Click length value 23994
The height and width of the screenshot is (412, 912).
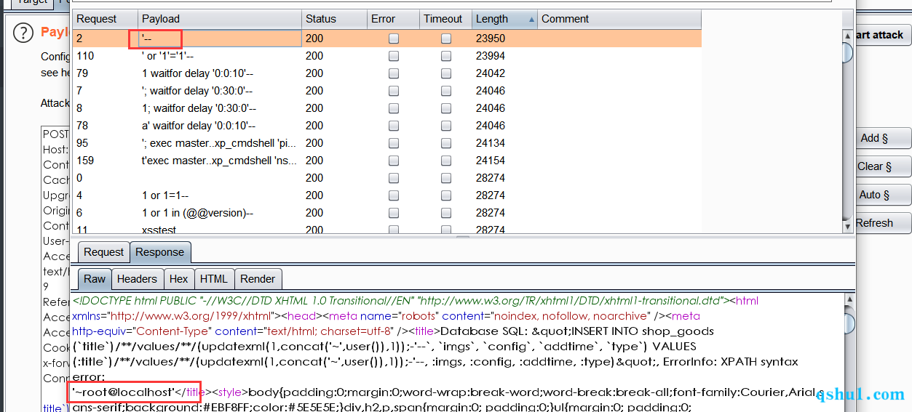(491, 56)
